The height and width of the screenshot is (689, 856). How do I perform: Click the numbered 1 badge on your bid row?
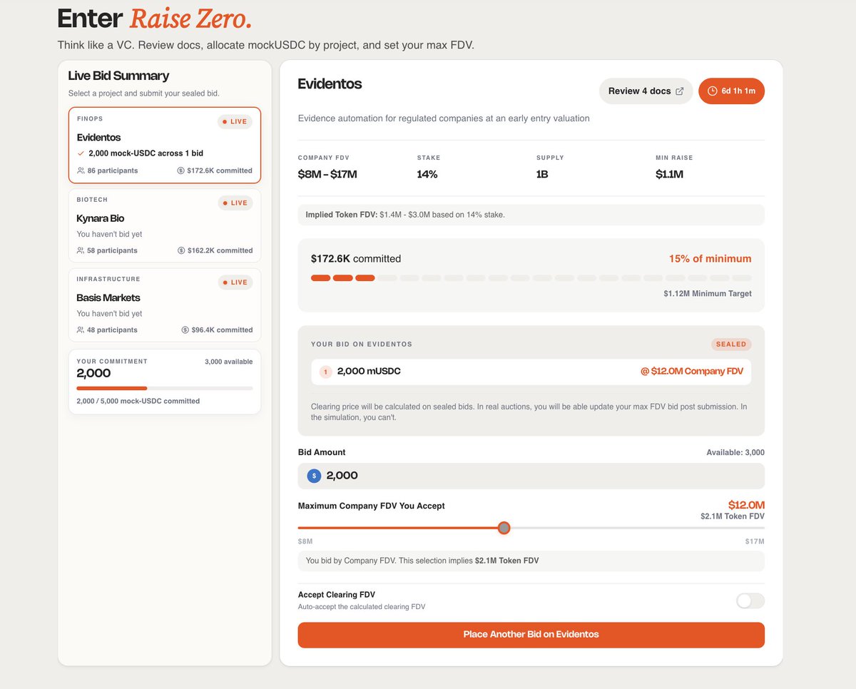pos(326,372)
